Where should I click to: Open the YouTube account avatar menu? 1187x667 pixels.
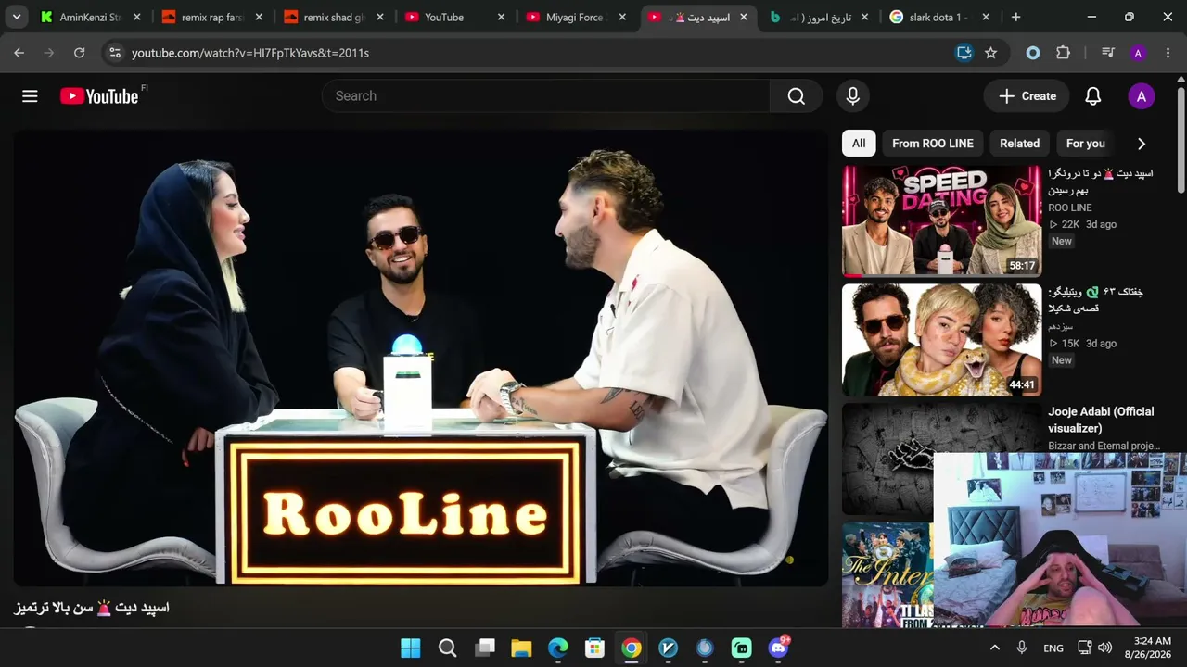1141,96
